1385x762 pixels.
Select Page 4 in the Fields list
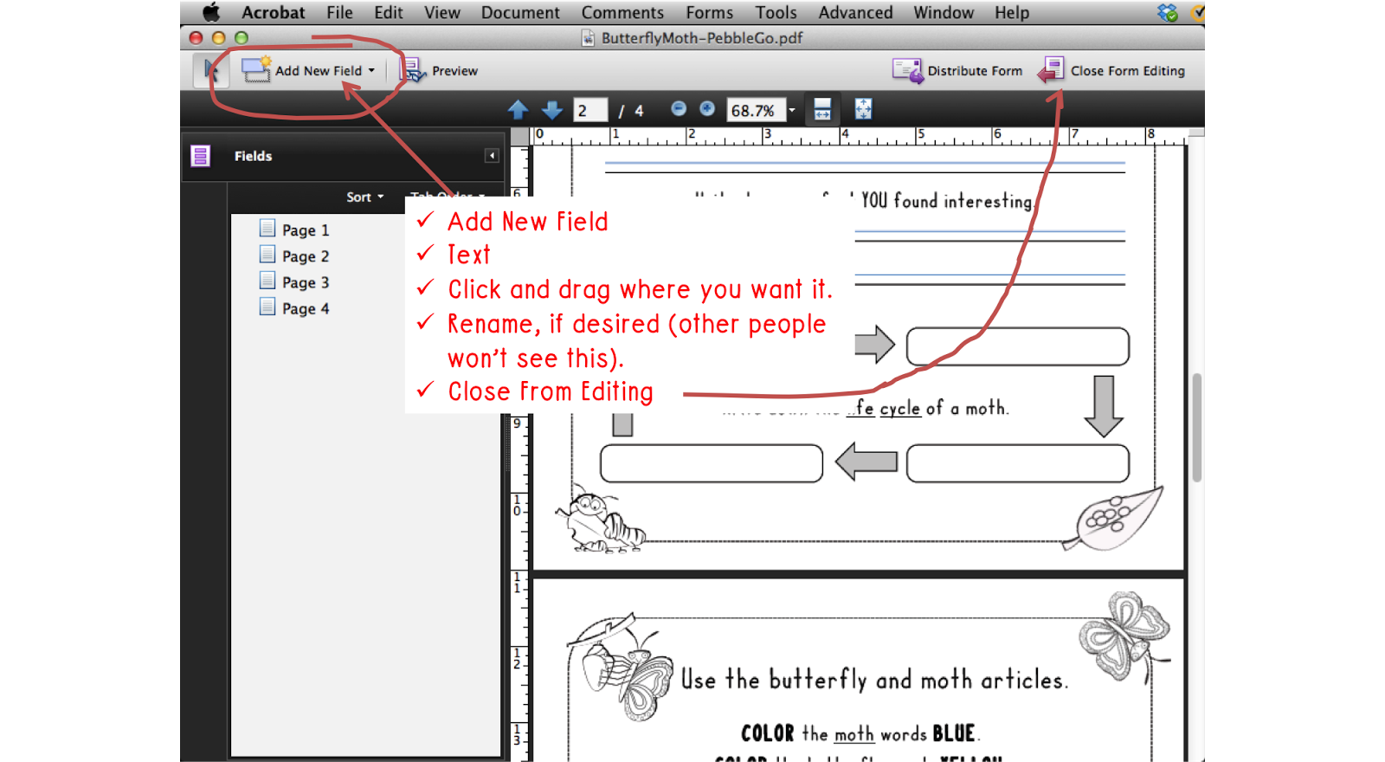(x=306, y=308)
